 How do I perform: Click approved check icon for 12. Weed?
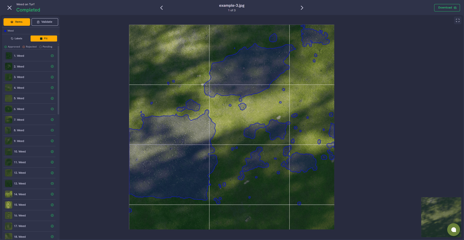[52, 173]
